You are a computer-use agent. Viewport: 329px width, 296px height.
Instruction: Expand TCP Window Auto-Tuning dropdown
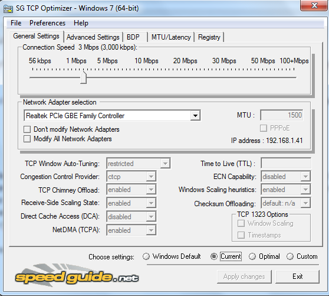(165, 164)
